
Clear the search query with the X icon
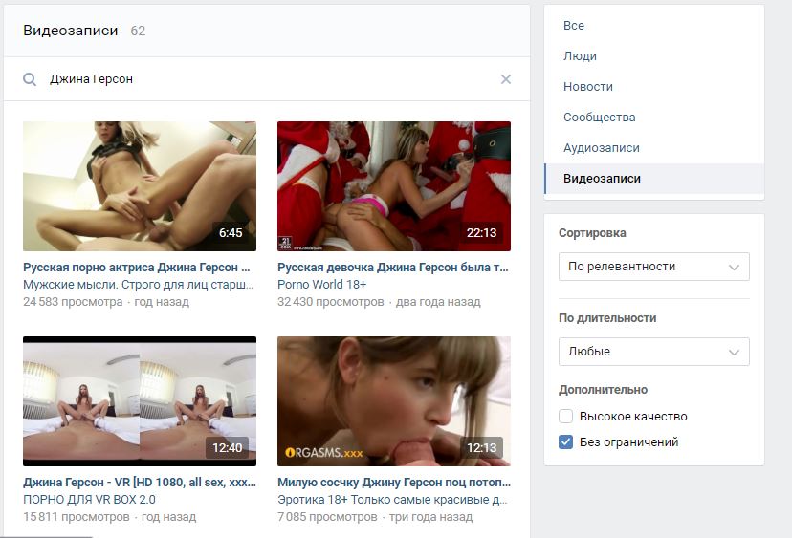click(x=506, y=79)
